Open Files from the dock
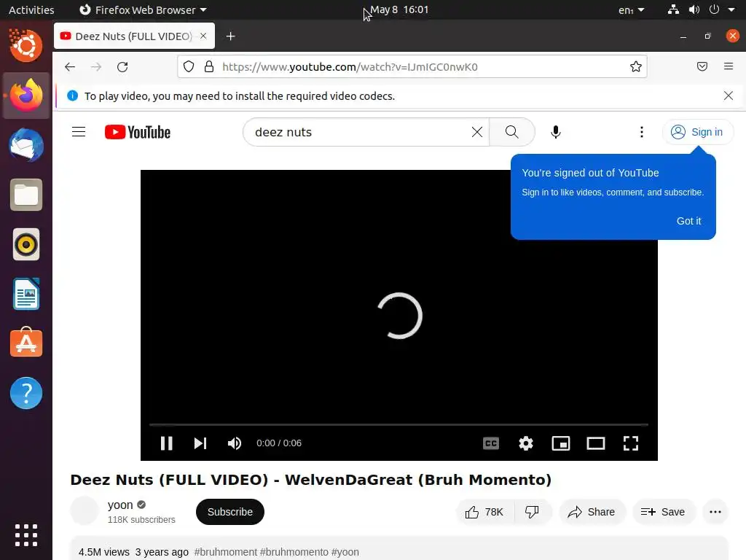 tap(26, 195)
